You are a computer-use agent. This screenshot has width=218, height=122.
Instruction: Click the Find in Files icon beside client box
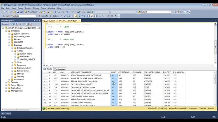click(139, 12)
